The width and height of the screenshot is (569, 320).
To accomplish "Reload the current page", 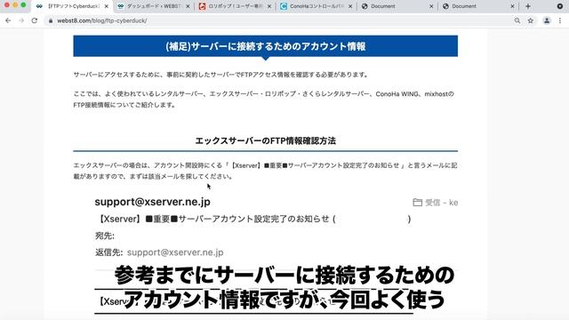I will (x=35, y=20).
